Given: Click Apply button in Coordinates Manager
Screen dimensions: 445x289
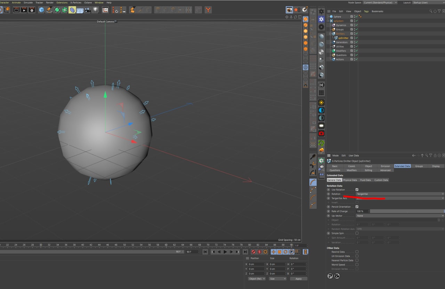Looking at the screenshot, I should [299, 279].
